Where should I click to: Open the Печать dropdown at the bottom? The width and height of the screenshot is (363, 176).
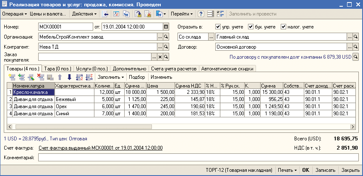(287, 171)
